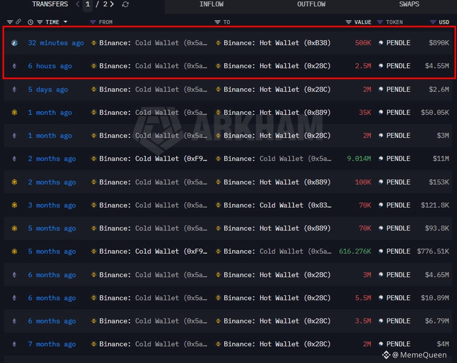
Task: Switch to the INFLOW tab
Action: click(x=211, y=4)
